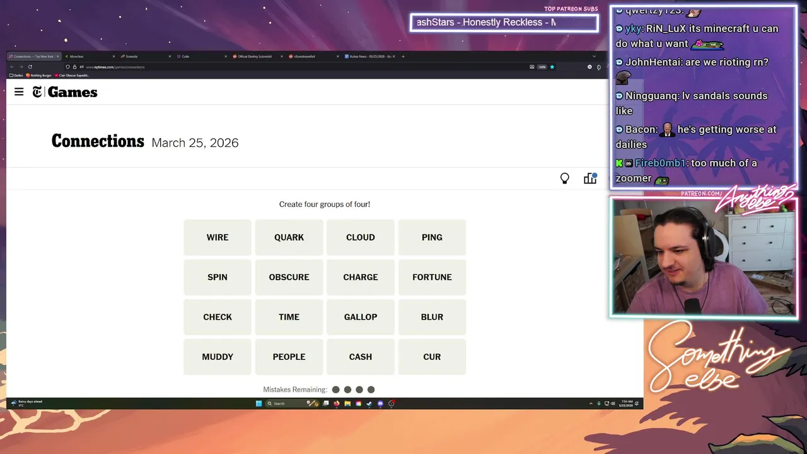The image size is (807, 454).
Task: Switch to the Cutle browser tab
Action: click(202, 56)
